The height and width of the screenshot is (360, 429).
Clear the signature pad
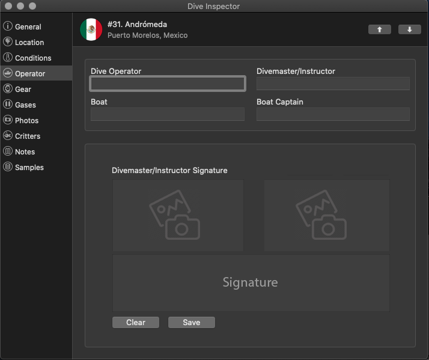pos(136,323)
